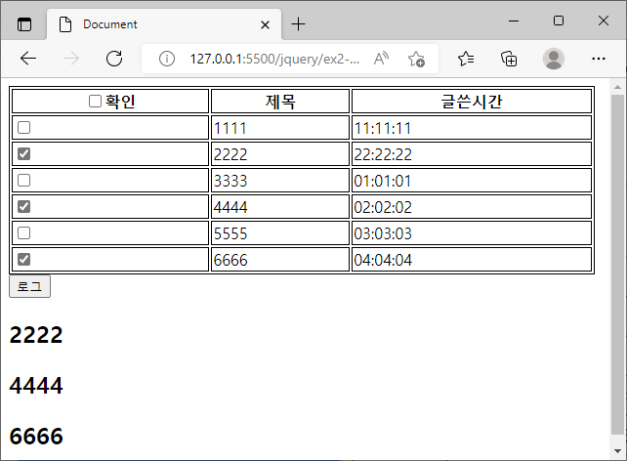Click the 01:01:01 time cell

click(472, 181)
